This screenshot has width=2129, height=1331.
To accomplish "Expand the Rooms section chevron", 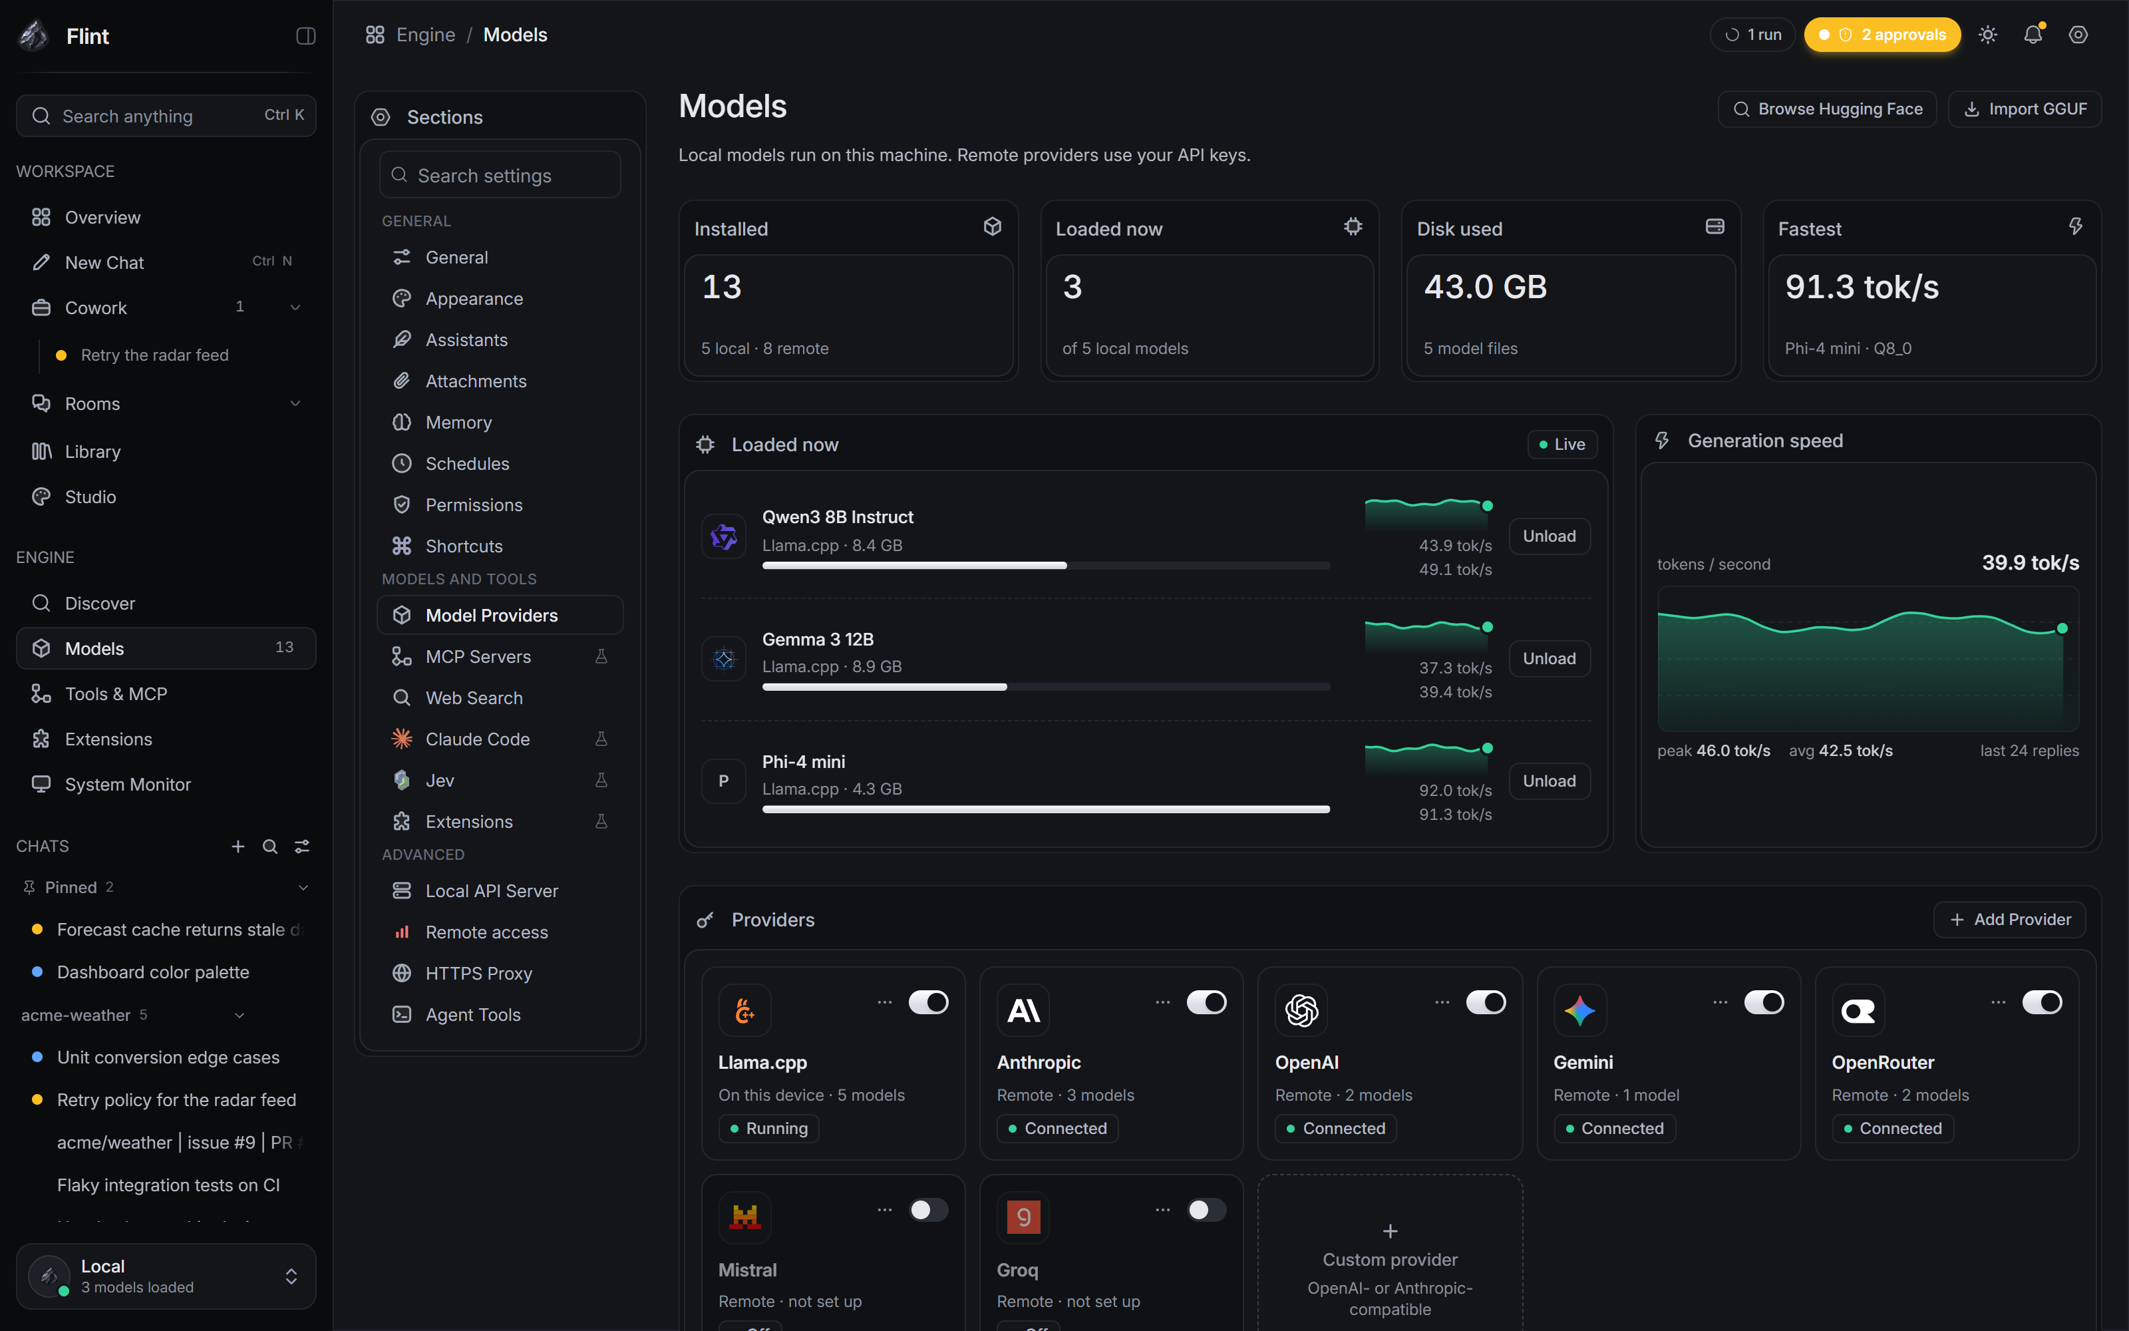I will (295, 403).
